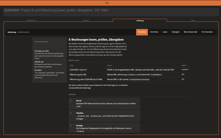Click the 'zugferd' Knopf value
Screen dimensions: 221x138
[185, 69]
